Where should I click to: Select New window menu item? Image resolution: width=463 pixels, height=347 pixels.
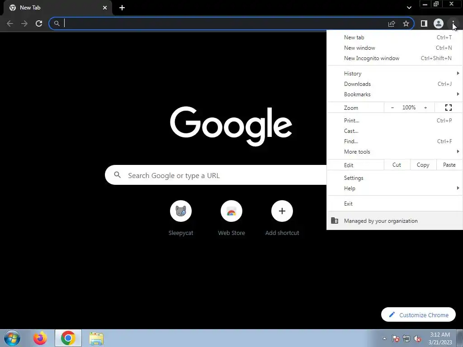pos(394,48)
